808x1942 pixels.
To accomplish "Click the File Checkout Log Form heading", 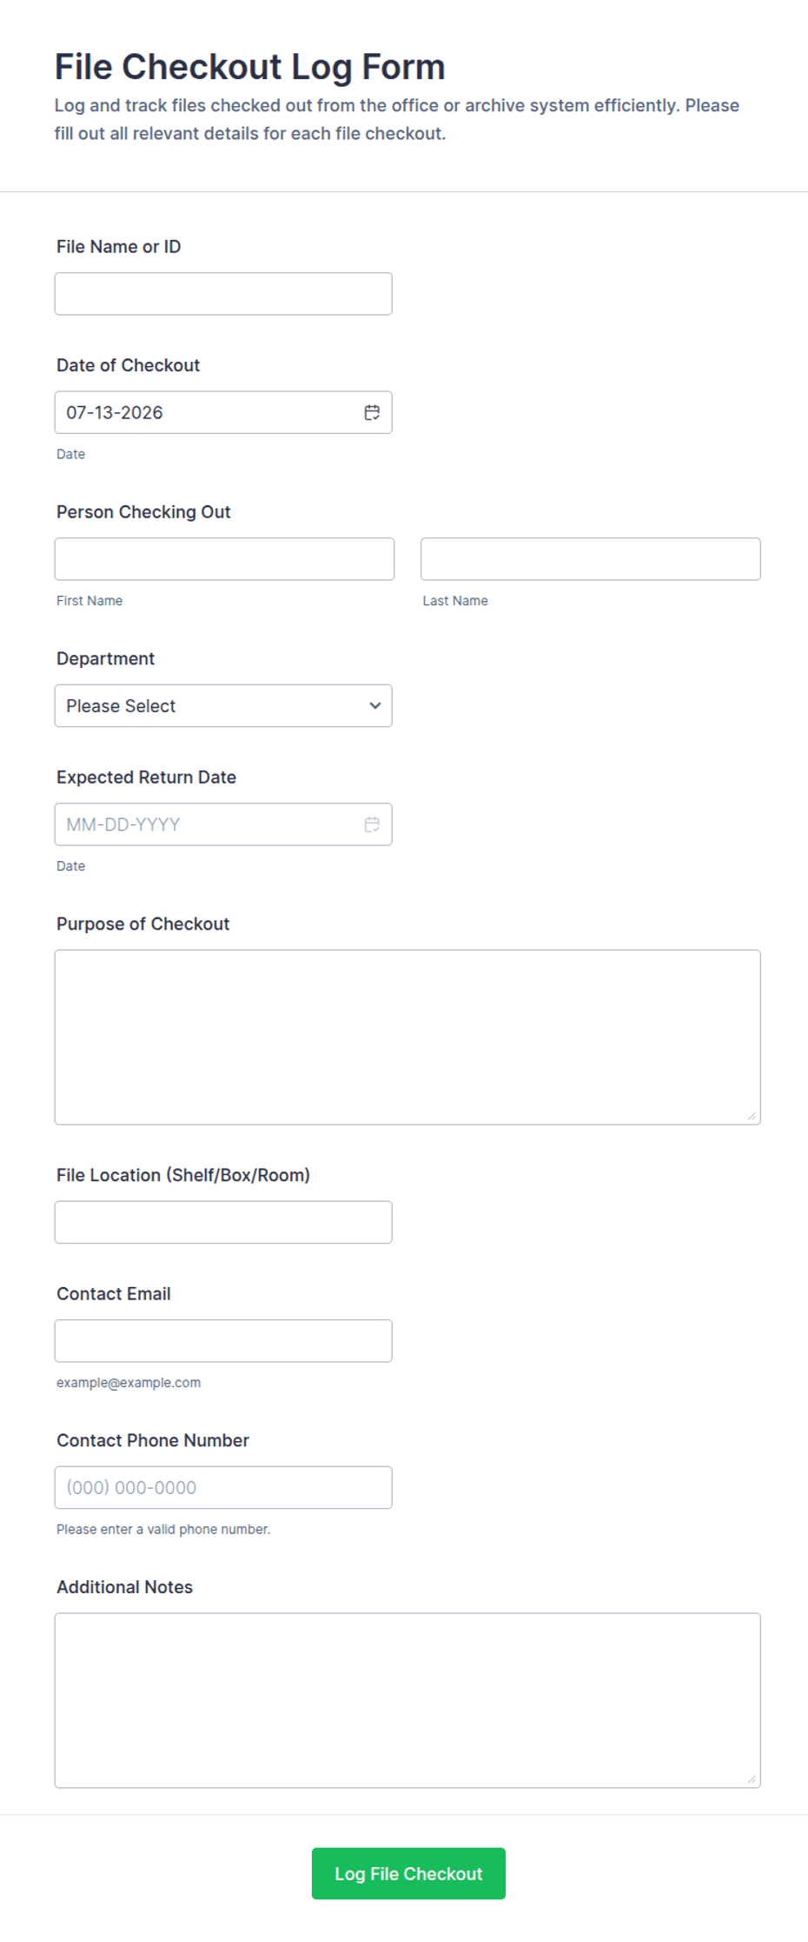I will tap(249, 67).
